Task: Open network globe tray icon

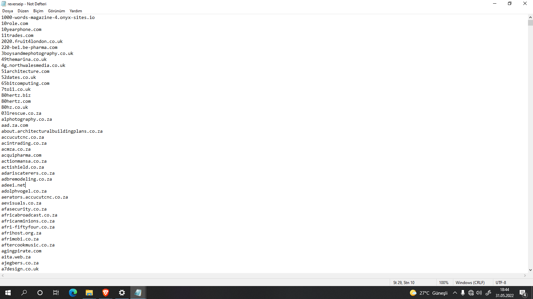Action: (x=471, y=293)
